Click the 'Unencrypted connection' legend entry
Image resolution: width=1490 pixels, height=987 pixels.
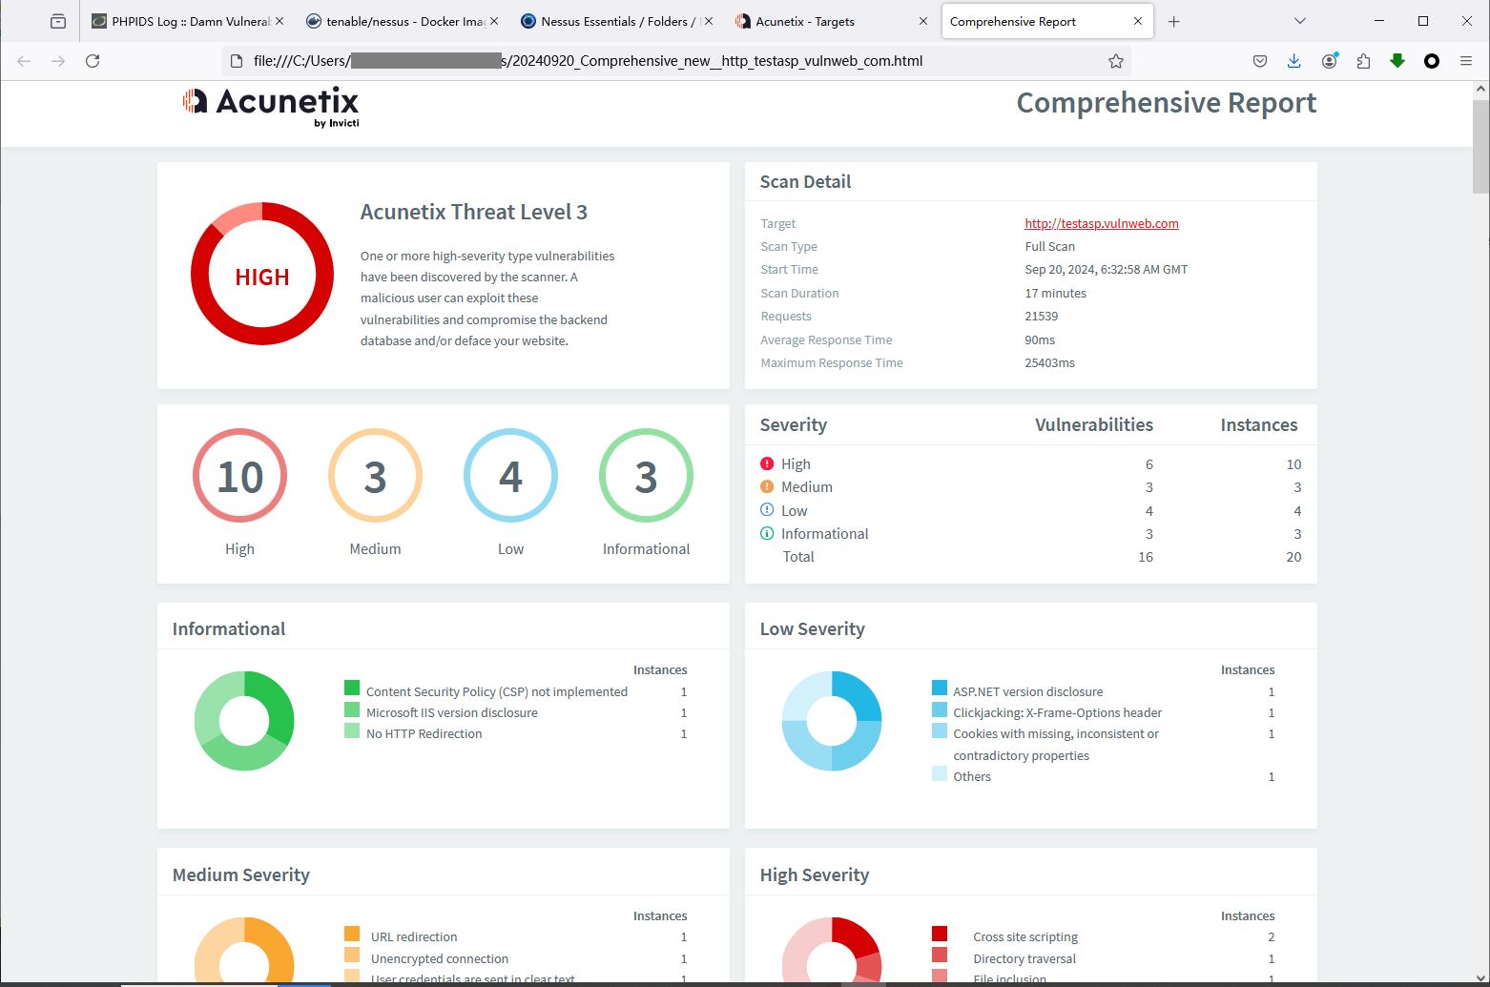(440, 958)
